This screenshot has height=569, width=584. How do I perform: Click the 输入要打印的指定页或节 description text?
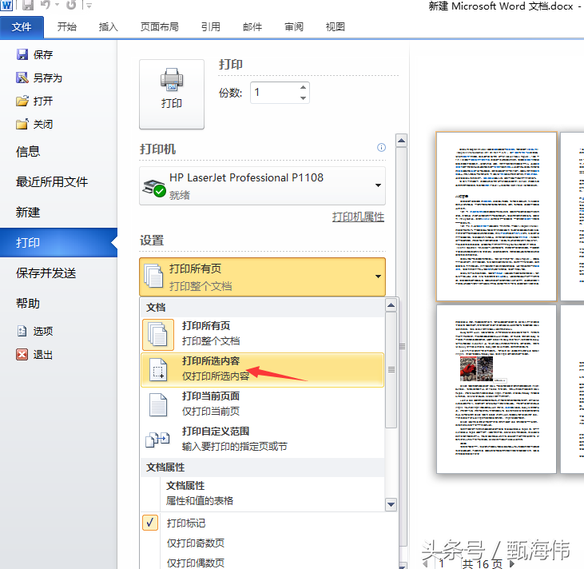235,447
